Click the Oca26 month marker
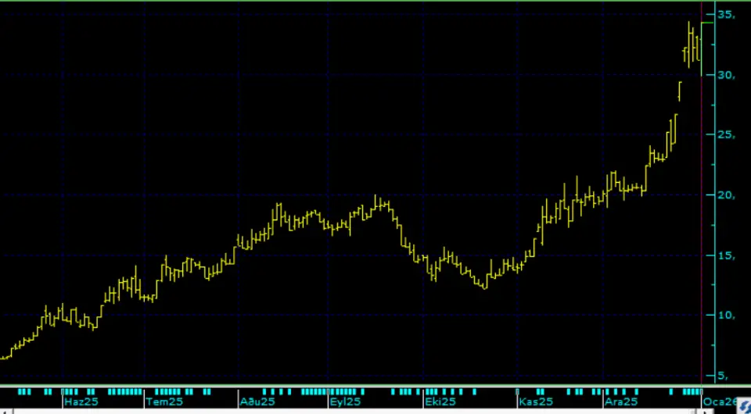Screen dimensions: 751x414 pyautogui.click(x=718, y=402)
